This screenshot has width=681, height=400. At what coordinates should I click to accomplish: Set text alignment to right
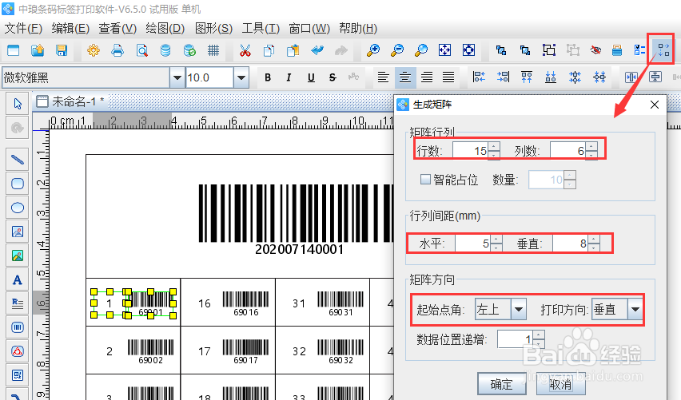[x=427, y=77]
